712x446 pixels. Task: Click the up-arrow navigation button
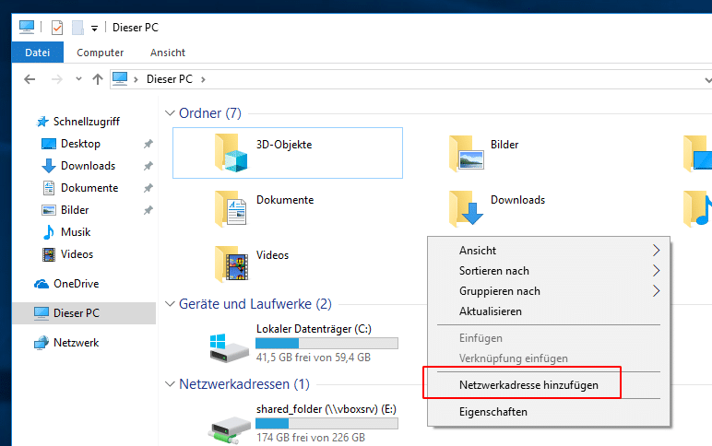pyautogui.click(x=98, y=79)
